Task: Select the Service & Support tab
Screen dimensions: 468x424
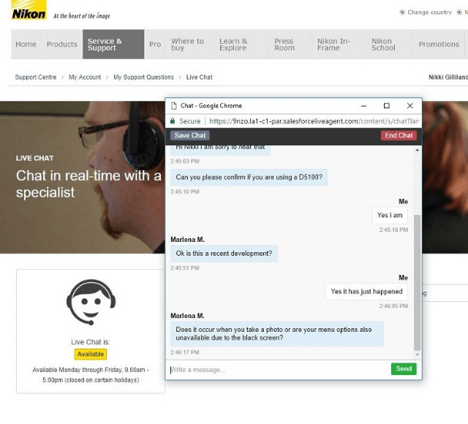Action: [x=113, y=44]
